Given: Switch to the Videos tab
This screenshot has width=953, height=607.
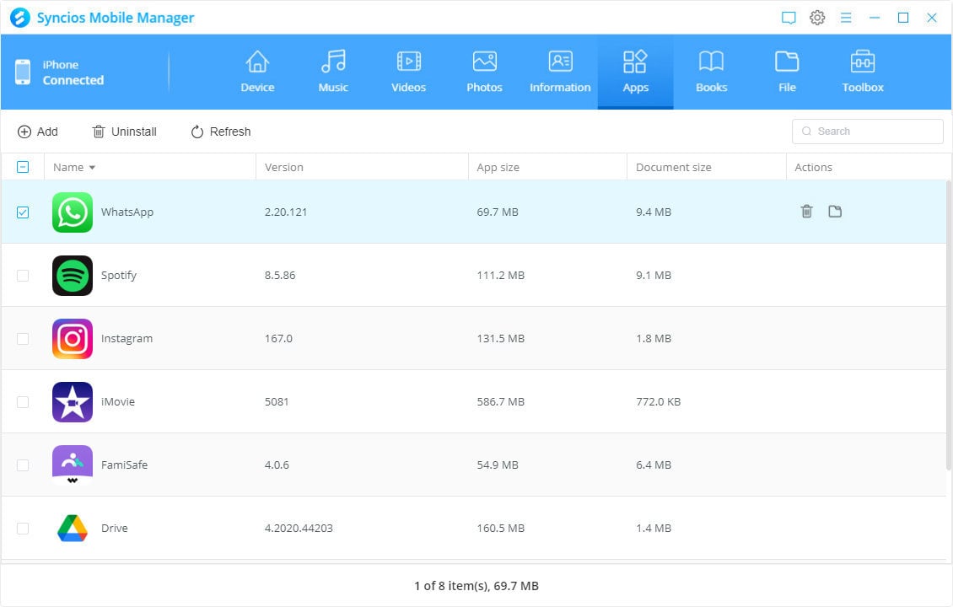Looking at the screenshot, I should [408, 72].
